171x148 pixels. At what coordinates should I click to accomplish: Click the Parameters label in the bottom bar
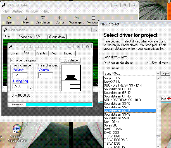[17, 104]
